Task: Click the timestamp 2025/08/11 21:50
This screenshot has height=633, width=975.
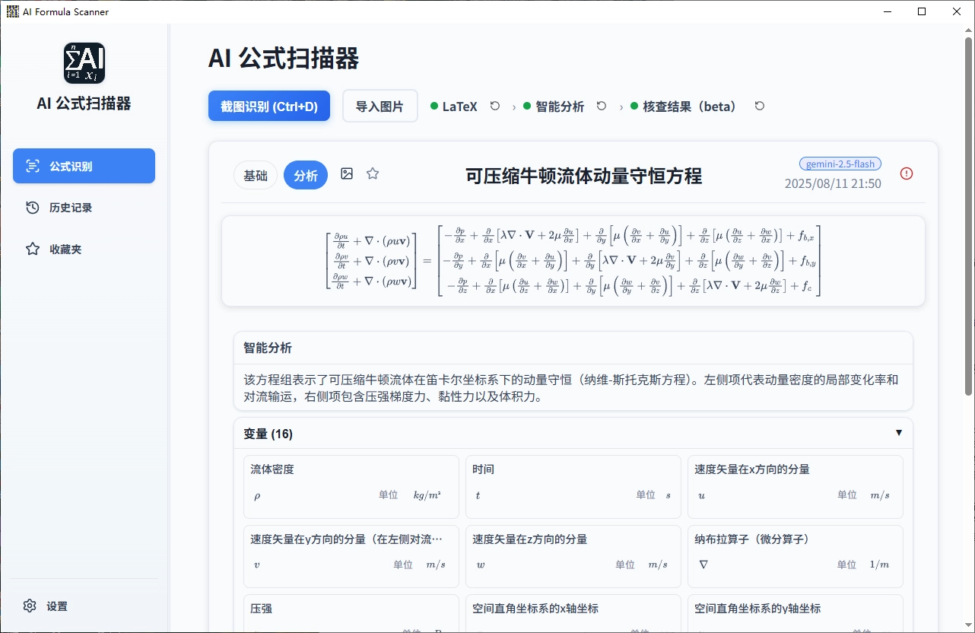Action: 833,183
